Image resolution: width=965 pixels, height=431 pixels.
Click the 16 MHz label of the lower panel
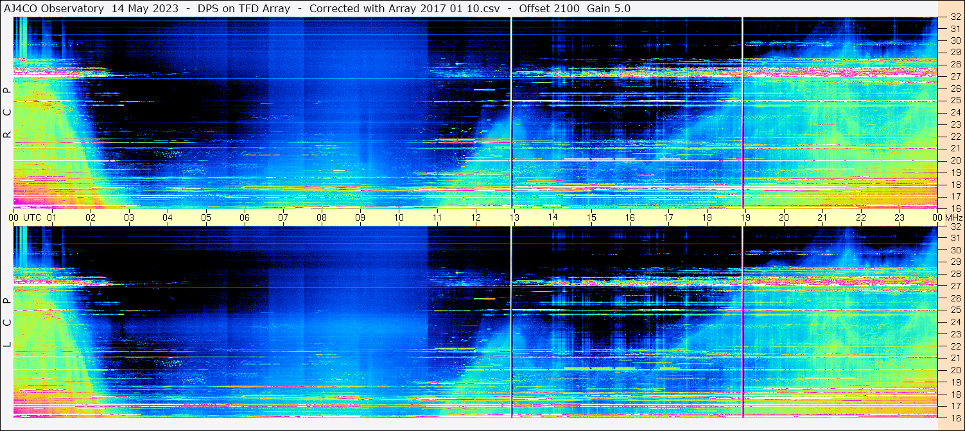click(x=955, y=418)
